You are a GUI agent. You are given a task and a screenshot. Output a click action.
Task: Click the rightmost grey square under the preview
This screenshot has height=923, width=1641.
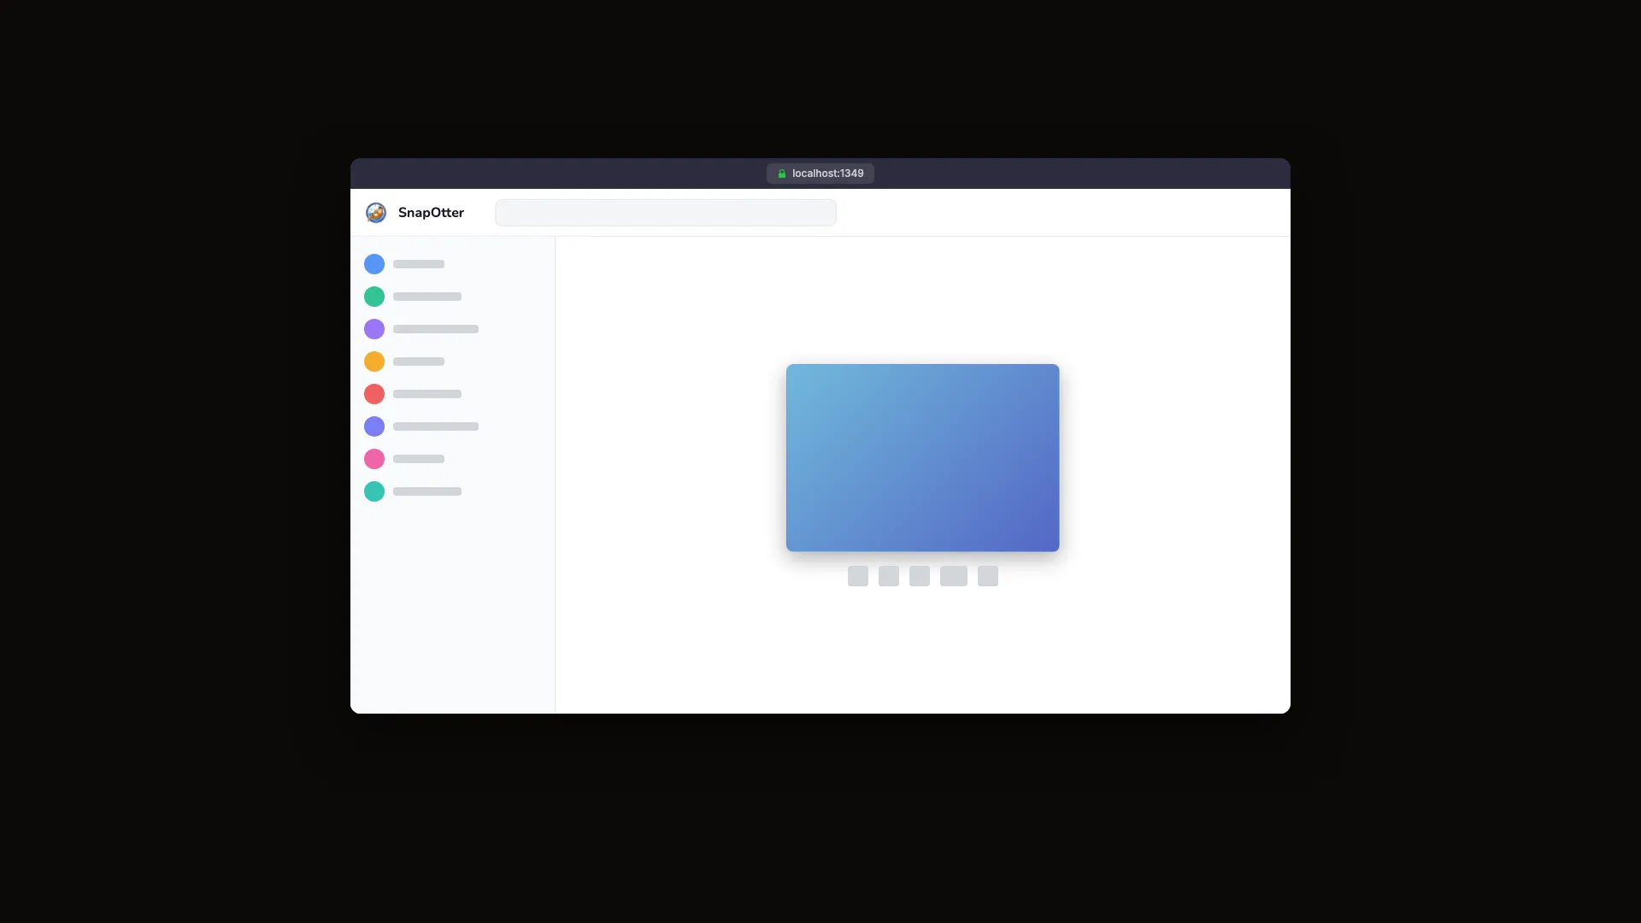pos(988,576)
